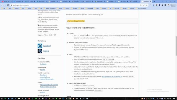Open the 'edu' bookmark folder
Screen dimensions: 177x100
(35, 8)
